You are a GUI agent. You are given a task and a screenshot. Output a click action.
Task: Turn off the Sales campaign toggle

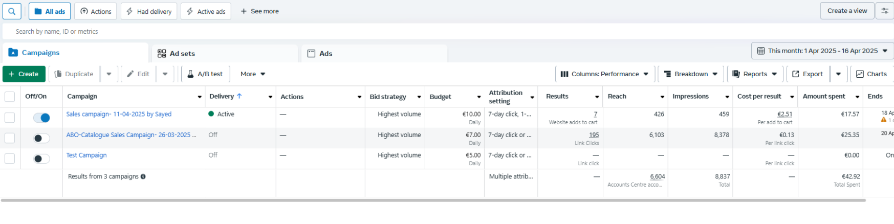[x=41, y=118]
